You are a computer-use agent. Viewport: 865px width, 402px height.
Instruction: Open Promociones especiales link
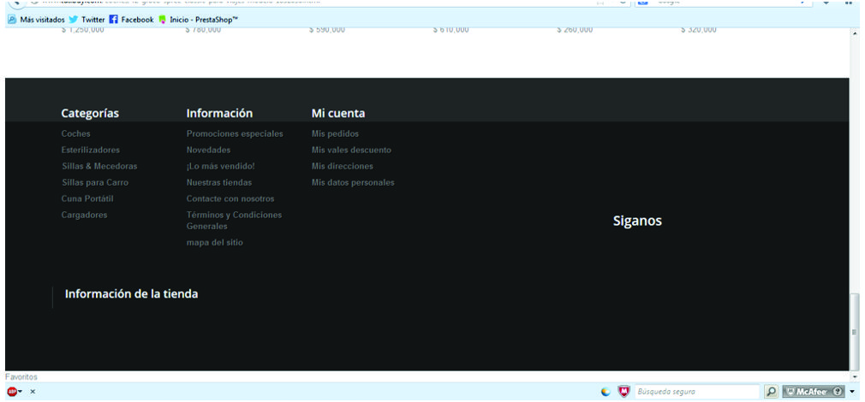click(x=235, y=133)
